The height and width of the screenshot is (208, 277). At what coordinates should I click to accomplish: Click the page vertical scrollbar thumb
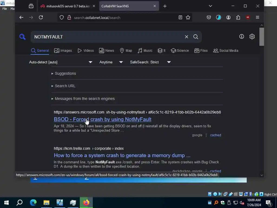[x=262, y=37]
